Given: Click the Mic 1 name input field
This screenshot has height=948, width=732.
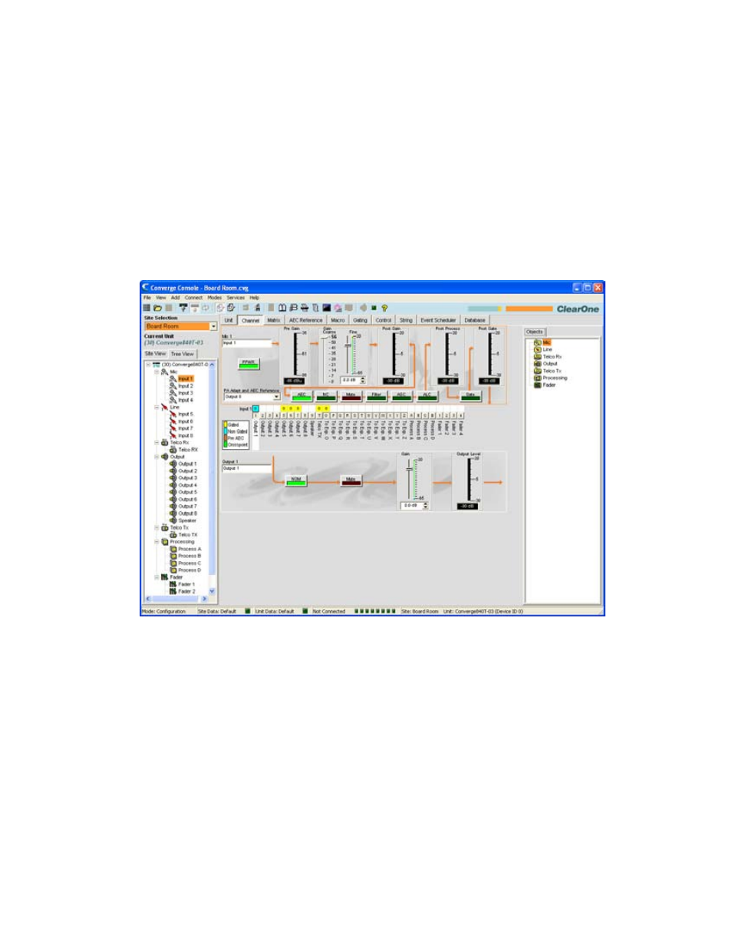Looking at the screenshot, I should pos(247,343).
